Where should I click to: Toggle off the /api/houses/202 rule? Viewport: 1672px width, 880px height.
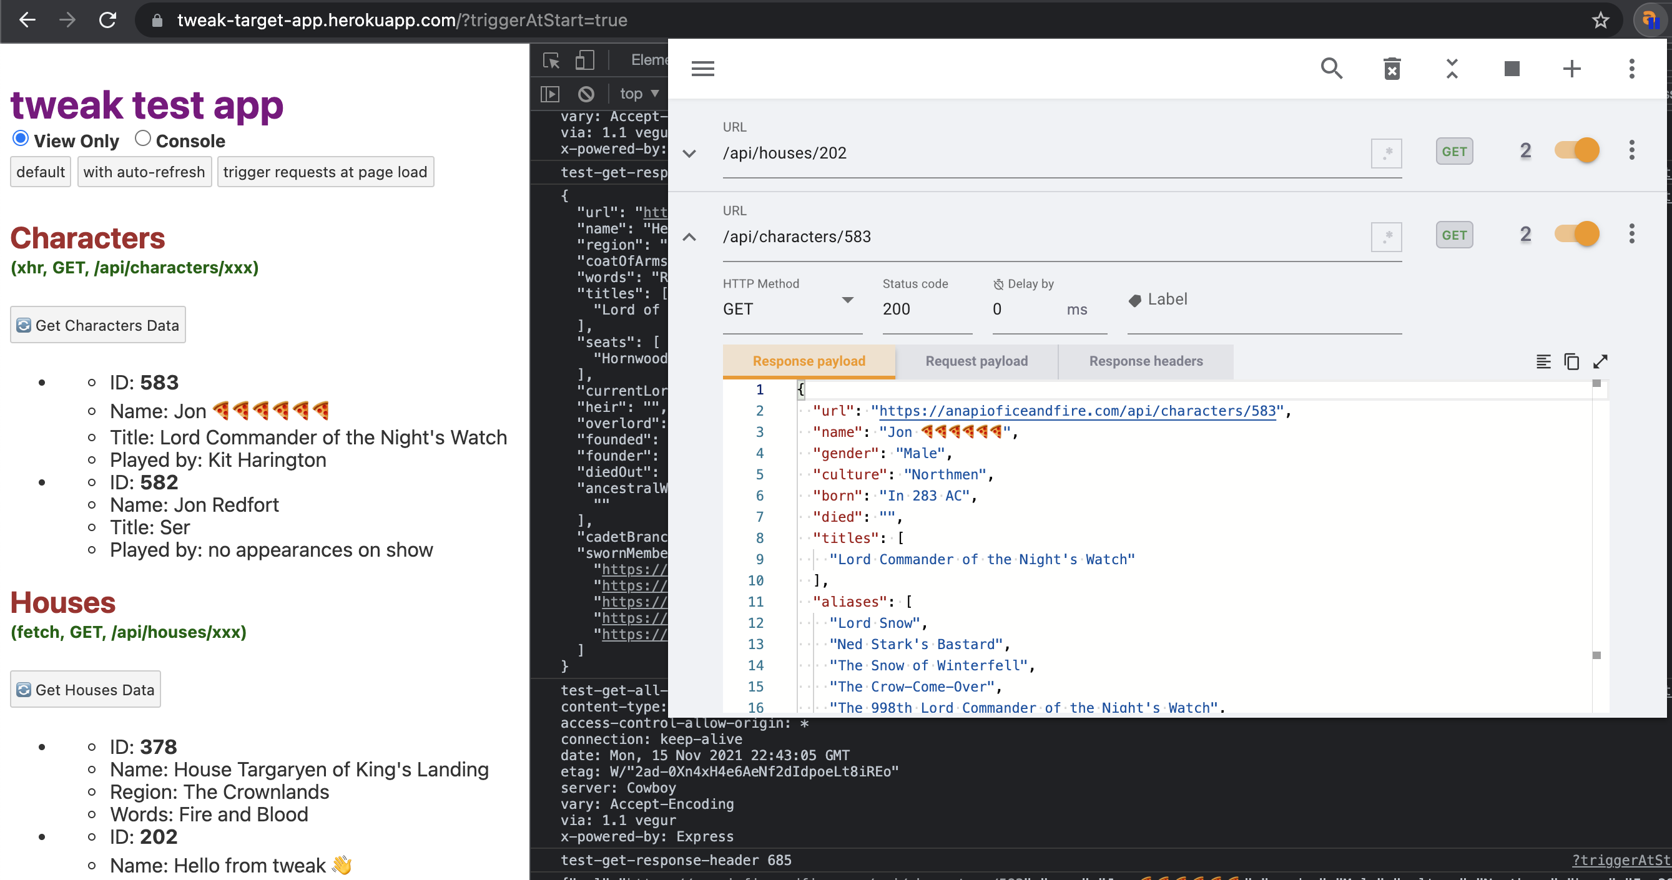point(1577,151)
